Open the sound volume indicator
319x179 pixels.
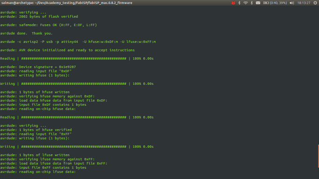click(x=292, y=3)
